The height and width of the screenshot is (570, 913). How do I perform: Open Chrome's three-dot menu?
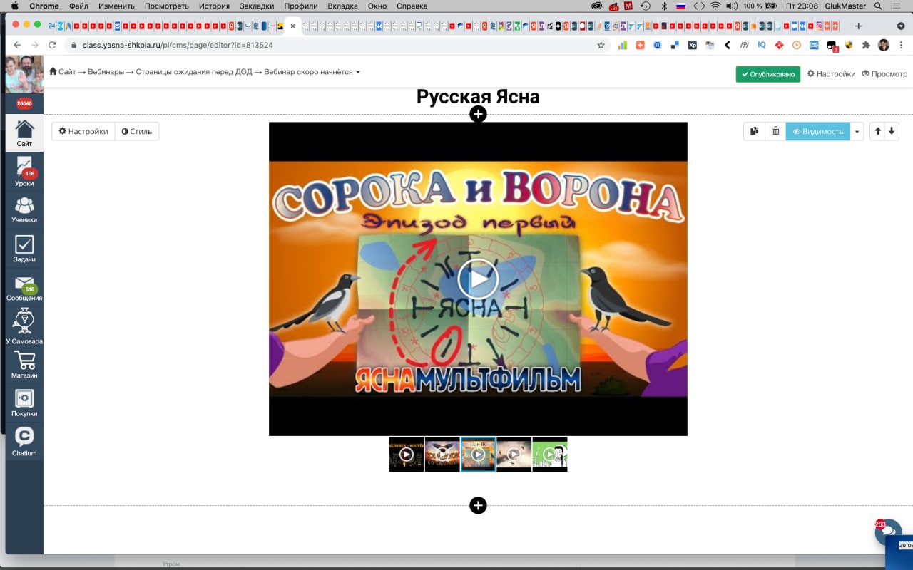(901, 45)
